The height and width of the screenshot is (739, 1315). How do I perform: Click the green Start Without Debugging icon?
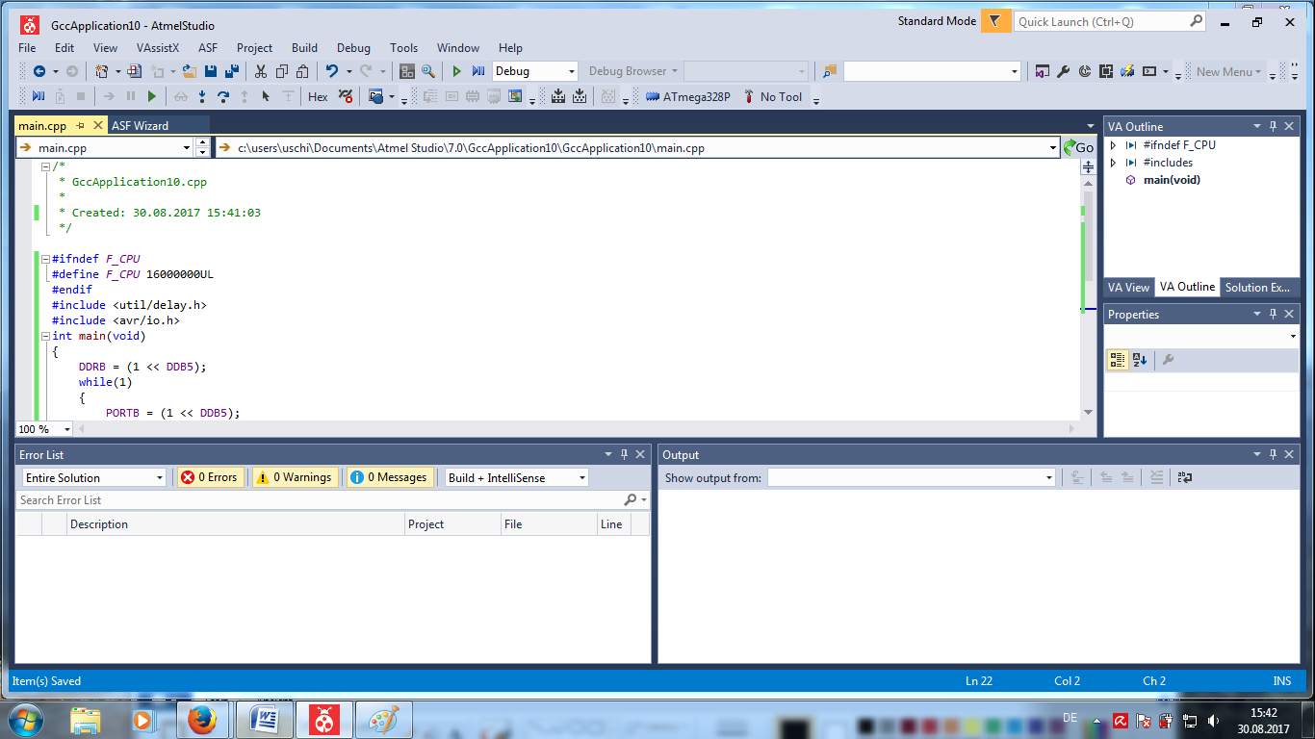tap(457, 71)
